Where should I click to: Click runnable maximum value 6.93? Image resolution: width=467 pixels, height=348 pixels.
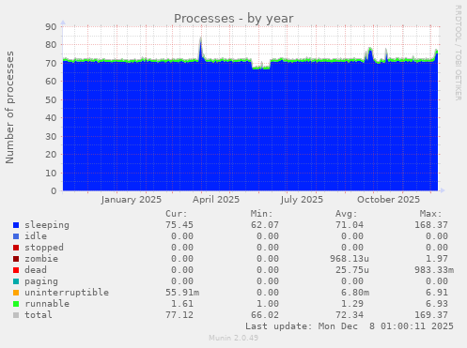tap(437, 304)
